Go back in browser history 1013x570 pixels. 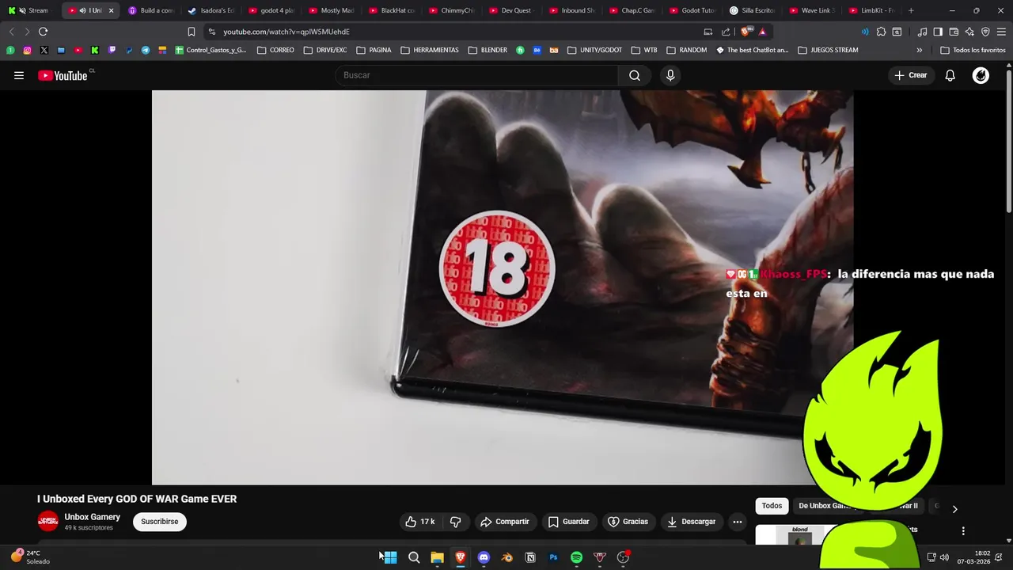click(x=11, y=32)
